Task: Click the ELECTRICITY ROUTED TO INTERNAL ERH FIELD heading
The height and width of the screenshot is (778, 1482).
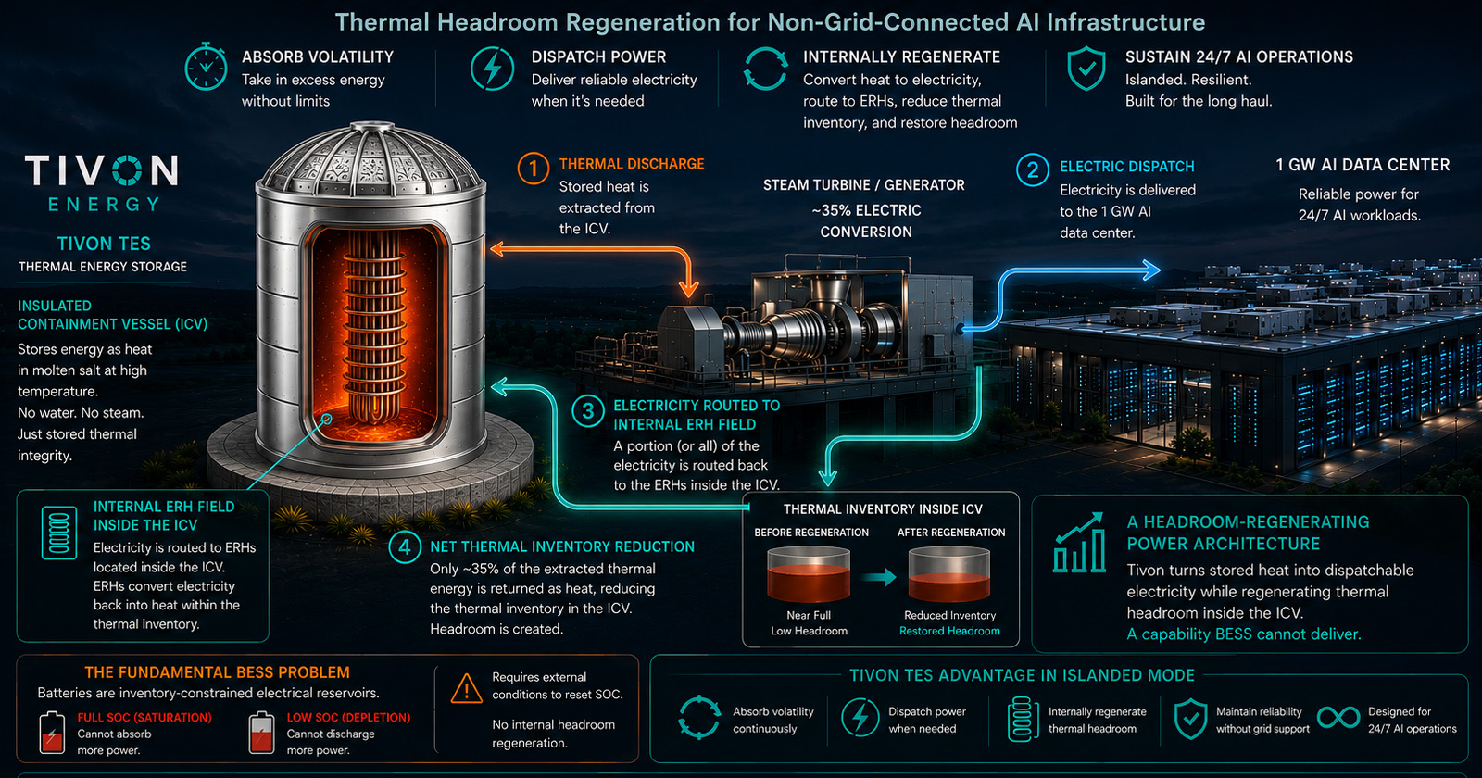Action: tap(697, 415)
